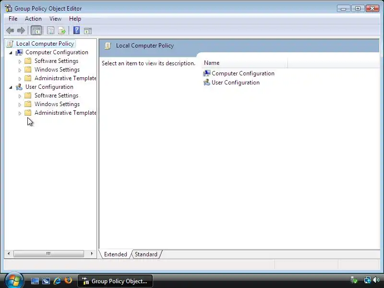Launch Internet Explorer from quick launch

(x=57, y=281)
